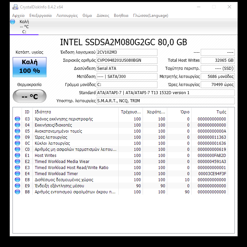Click the status orb for Timed Workload Timer
247x247 pixels.
point(18,173)
